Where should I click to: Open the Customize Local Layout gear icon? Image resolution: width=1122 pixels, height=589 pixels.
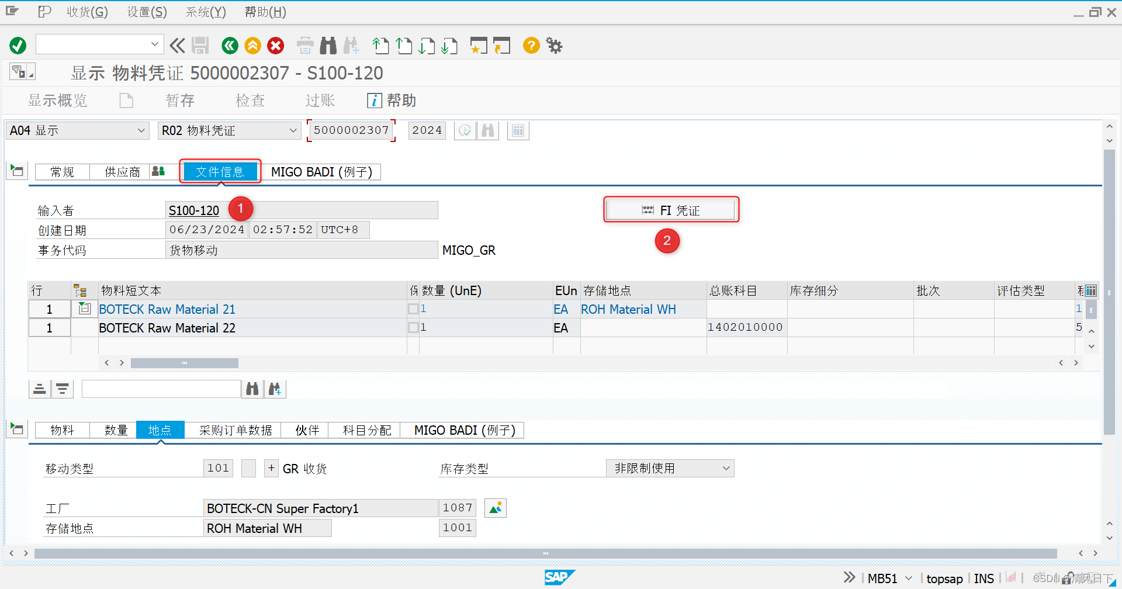click(x=554, y=45)
